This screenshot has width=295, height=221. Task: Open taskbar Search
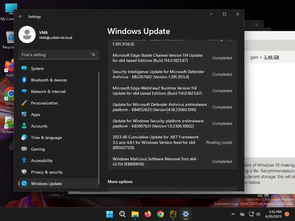[122, 214]
